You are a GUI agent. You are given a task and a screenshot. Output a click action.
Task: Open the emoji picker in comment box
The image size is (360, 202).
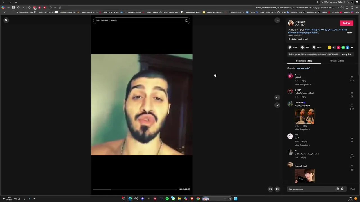click(x=343, y=189)
